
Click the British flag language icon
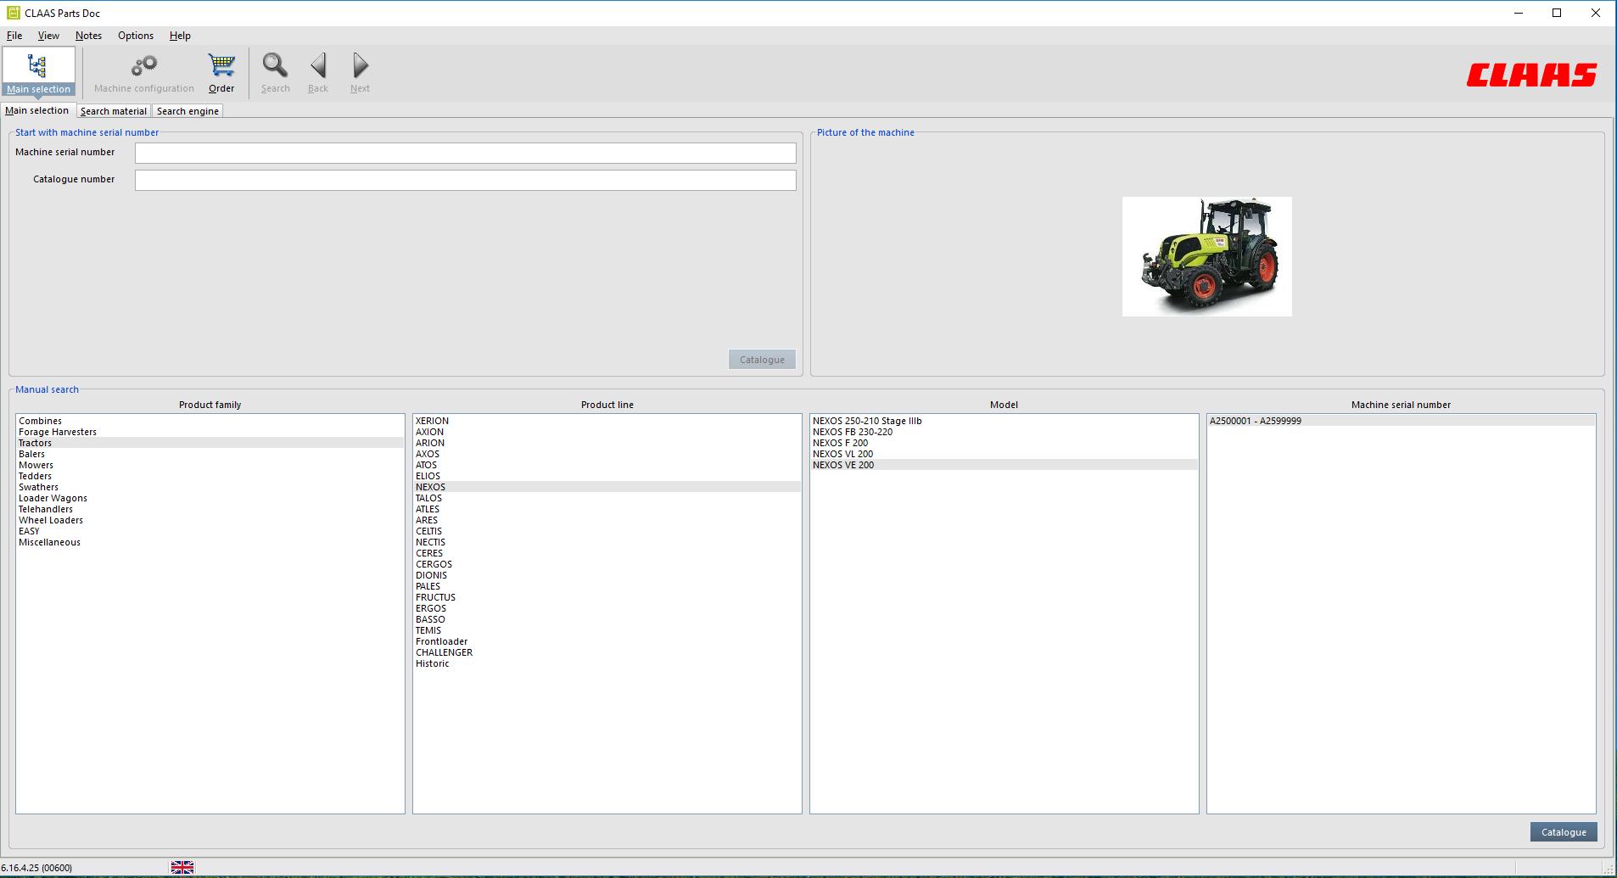182,866
